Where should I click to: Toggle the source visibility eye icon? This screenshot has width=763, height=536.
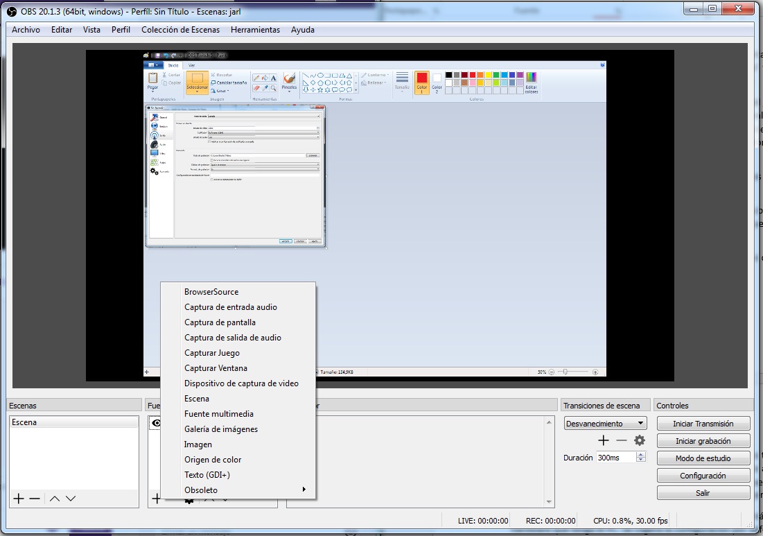[156, 423]
